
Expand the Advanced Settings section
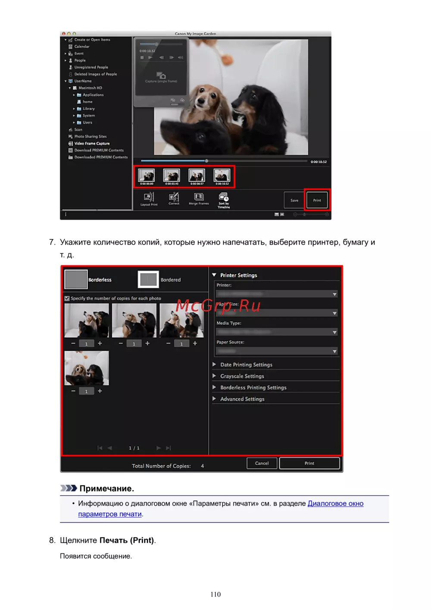point(242,399)
